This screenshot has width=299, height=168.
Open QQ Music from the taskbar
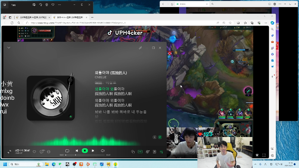point(115,164)
